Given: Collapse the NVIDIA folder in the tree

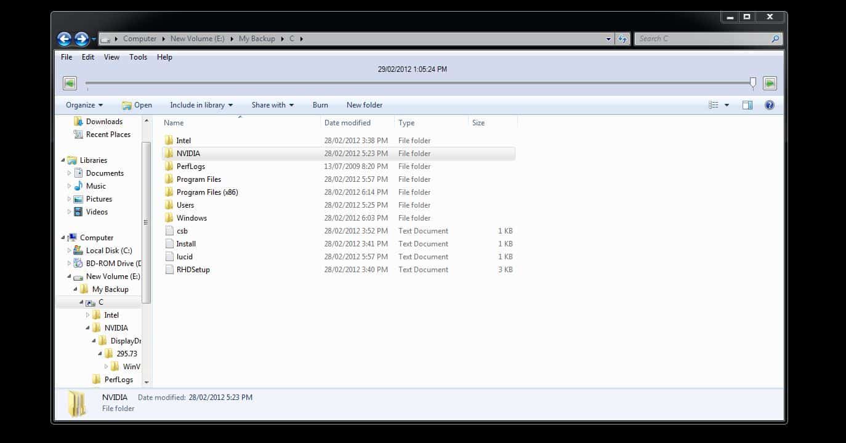Looking at the screenshot, I should tap(87, 328).
